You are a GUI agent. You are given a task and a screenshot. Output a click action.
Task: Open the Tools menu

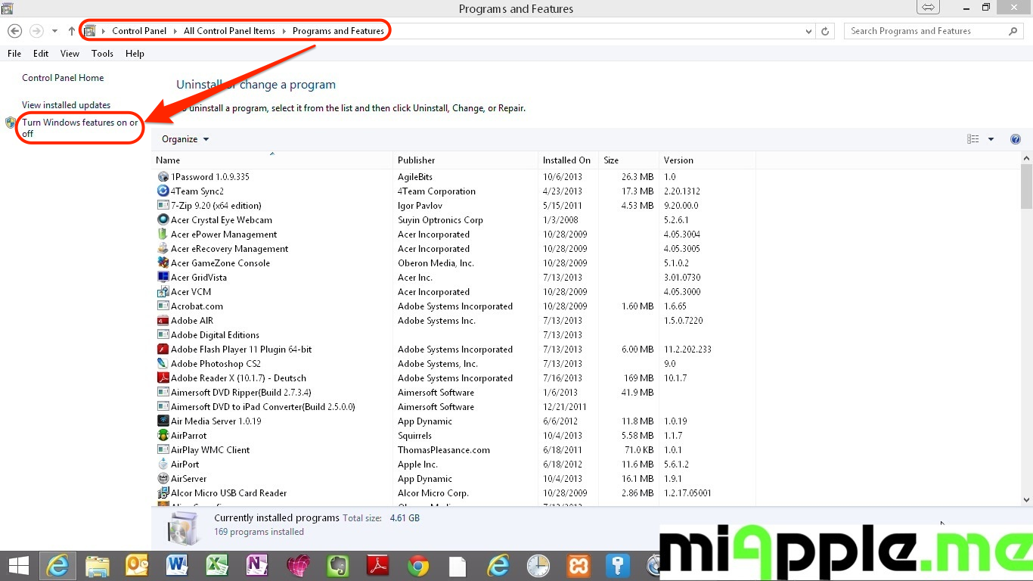[x=102, y=54]
